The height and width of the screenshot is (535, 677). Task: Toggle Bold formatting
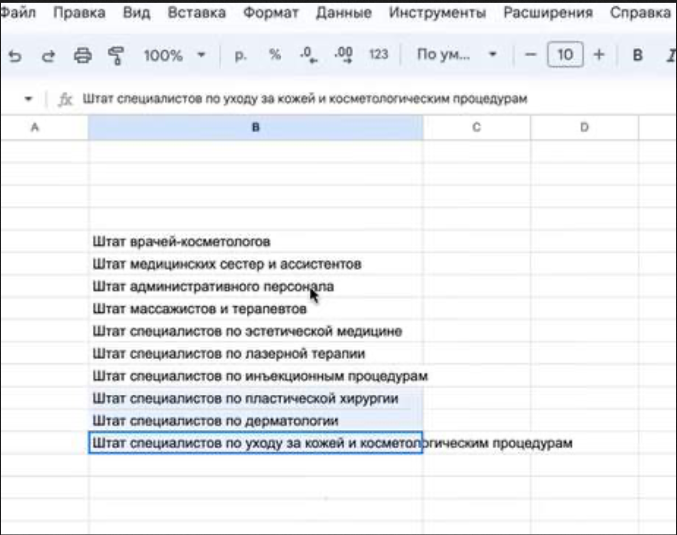tap(638, 55)
